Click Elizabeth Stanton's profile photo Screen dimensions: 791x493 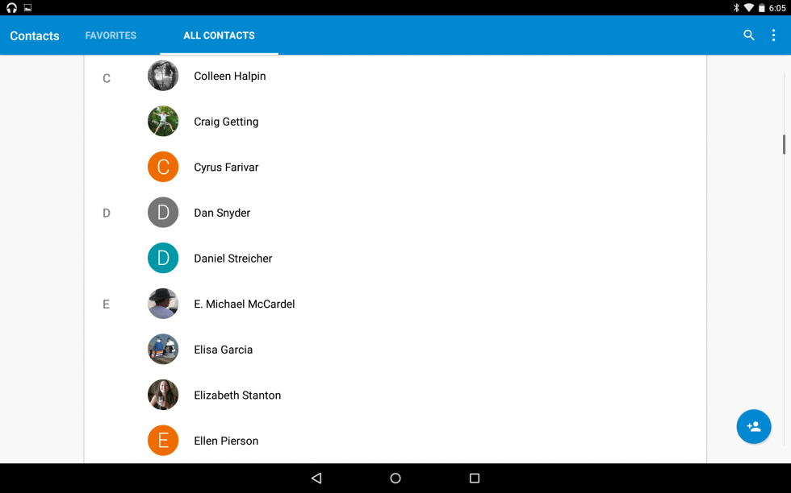pyautogui.click(x=163, y=395)
